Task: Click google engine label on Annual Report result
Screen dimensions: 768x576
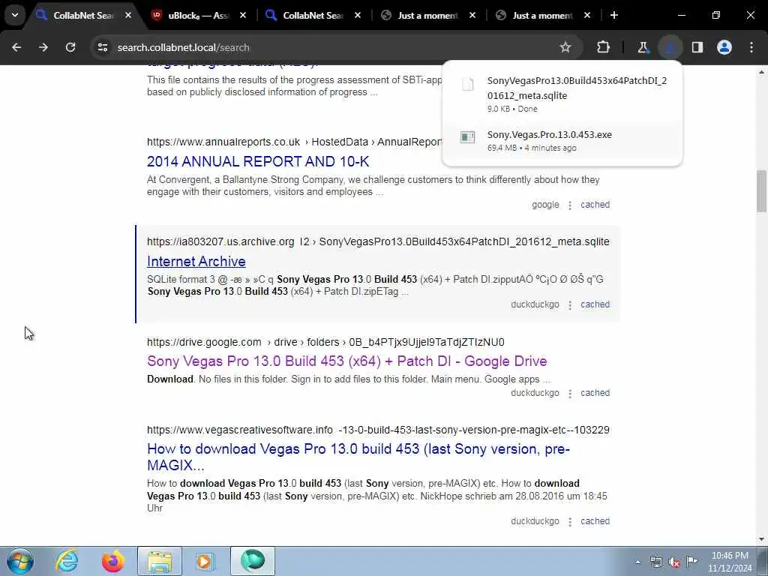Action: pos(545,205)
